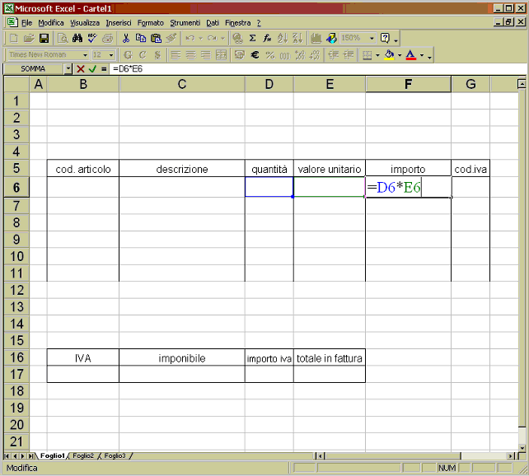The height and width of the screenshot is (476, 529).
Task: Select the Format Painter brush icon
Action: pos(171,38)
